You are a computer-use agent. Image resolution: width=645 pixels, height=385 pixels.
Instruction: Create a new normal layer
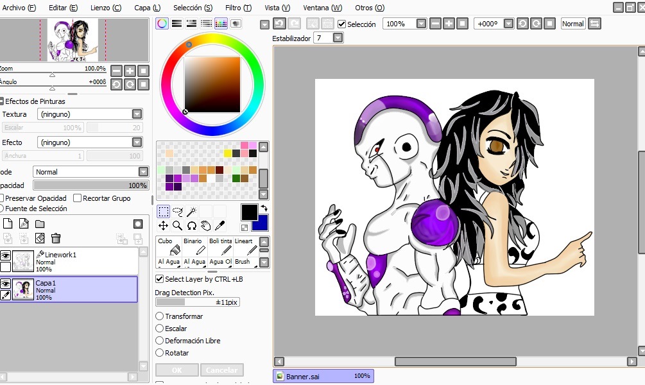[8, 224]
